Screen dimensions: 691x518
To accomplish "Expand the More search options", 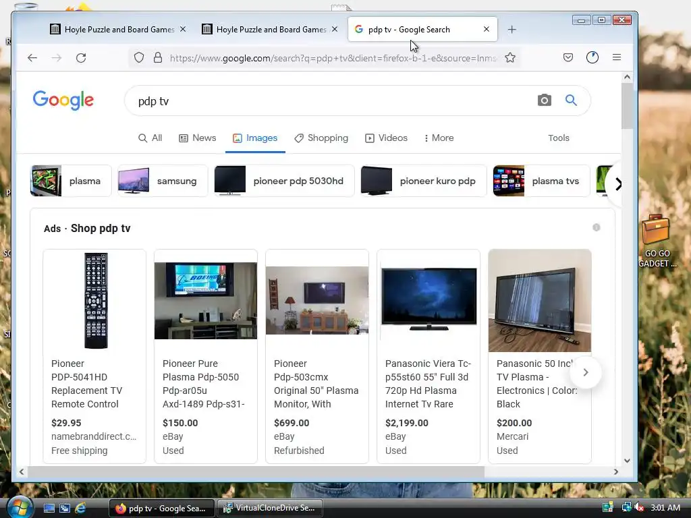I will 439,138.
